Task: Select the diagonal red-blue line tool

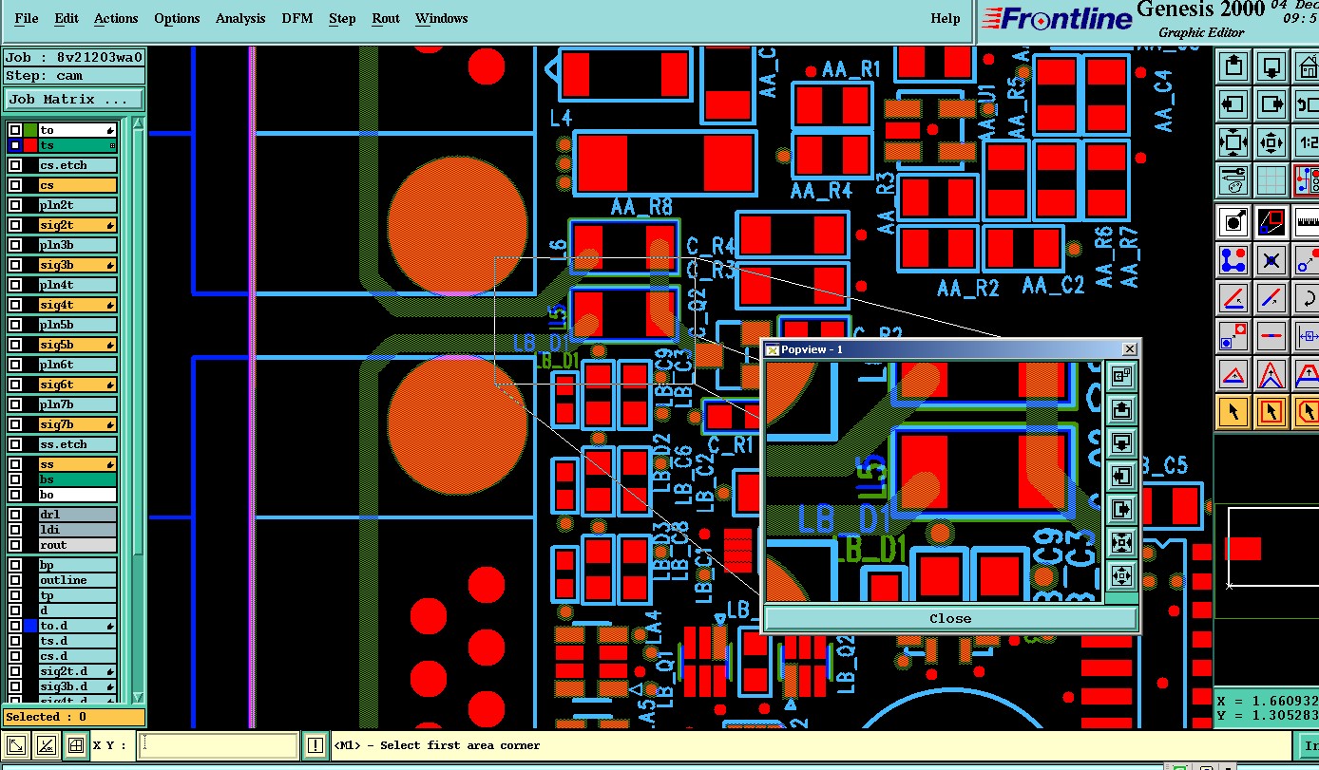Action: tap(1271, 297)
